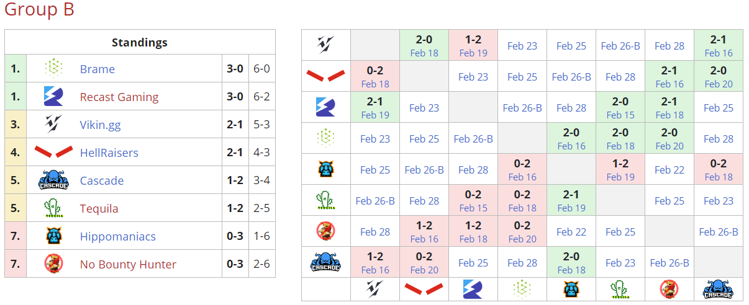Click the Brame logo in the standings

54,69
